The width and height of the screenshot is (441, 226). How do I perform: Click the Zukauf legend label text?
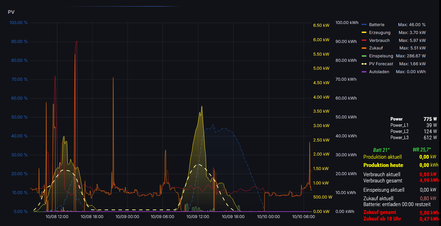coord(376,48)
